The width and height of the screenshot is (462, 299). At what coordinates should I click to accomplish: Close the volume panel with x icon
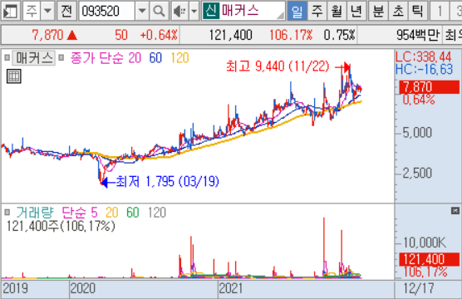pos(455,210)
